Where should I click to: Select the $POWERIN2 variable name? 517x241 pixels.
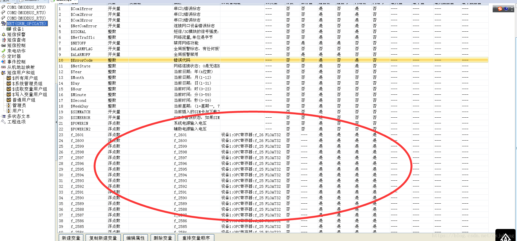(x=81, y=129)
